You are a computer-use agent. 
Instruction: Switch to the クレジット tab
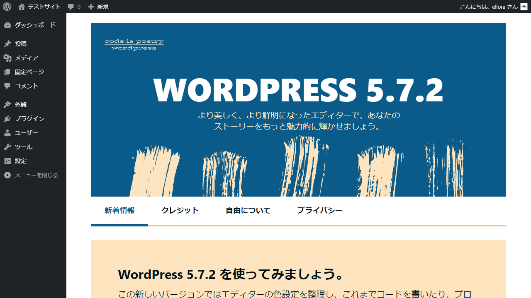click(180, 210)
